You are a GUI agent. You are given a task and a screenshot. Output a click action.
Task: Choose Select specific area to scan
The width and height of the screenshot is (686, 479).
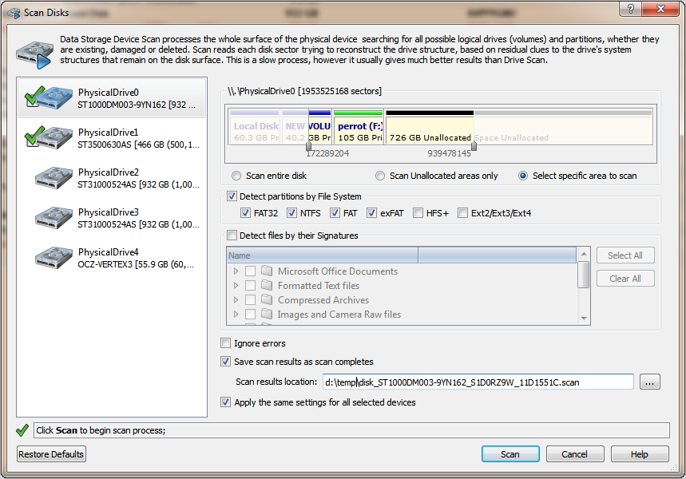(523, 176)
